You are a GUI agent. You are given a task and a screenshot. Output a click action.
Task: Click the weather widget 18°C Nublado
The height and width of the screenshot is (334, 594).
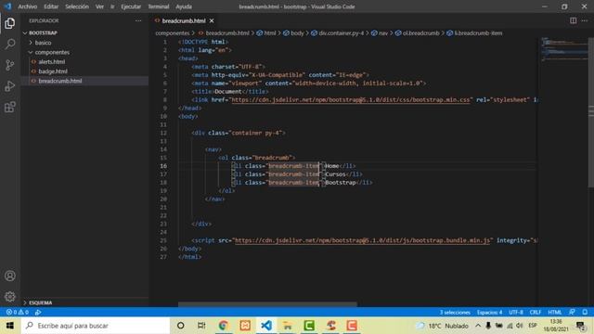click(x=442, y=326)
